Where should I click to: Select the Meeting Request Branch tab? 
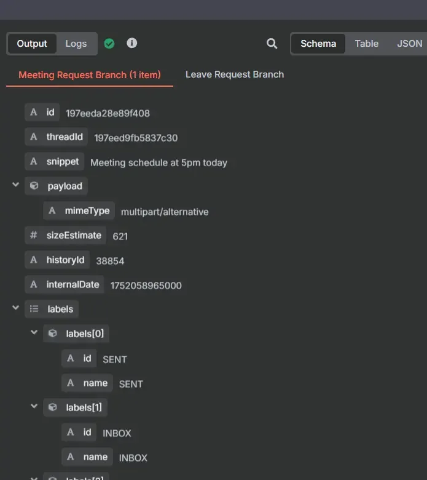90,75
